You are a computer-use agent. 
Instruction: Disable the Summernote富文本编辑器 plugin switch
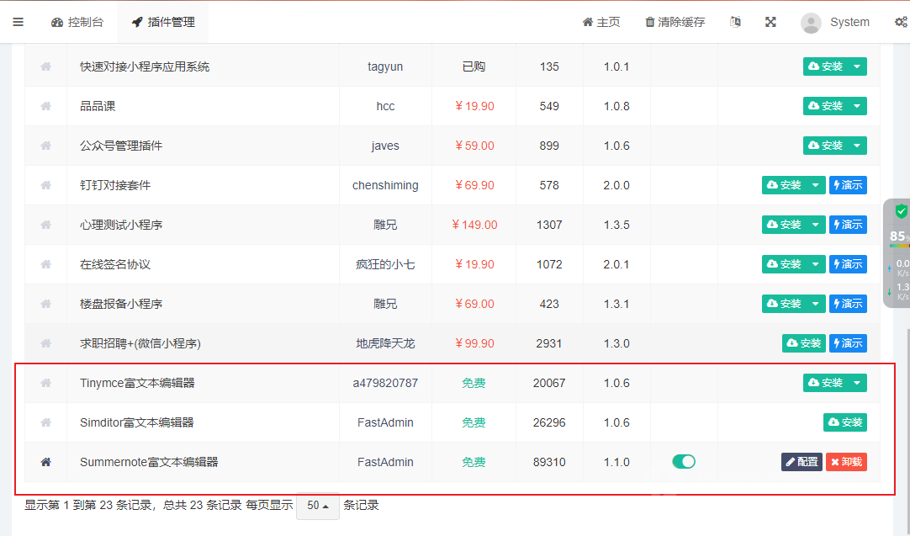coord(684,461)
